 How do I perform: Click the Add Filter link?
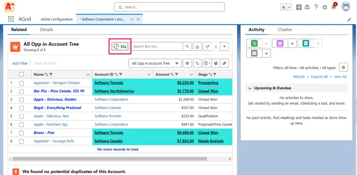tap(20, 63)
